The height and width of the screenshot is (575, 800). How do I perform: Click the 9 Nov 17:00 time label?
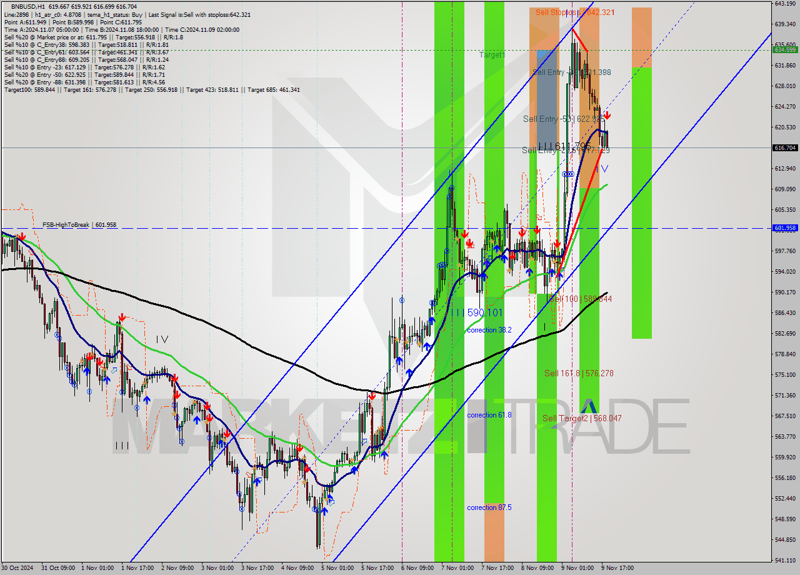coord(617,568)
